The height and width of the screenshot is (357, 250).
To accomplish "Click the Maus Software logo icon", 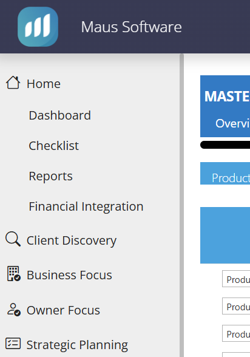I will (x=38, y=27).
